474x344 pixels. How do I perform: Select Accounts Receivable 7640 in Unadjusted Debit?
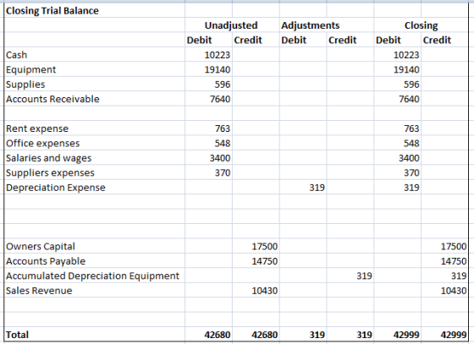click(x=220, y=99)
